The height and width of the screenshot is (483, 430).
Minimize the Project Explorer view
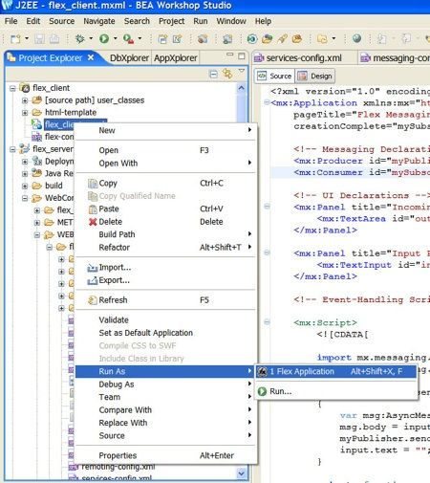click(230, 55)
